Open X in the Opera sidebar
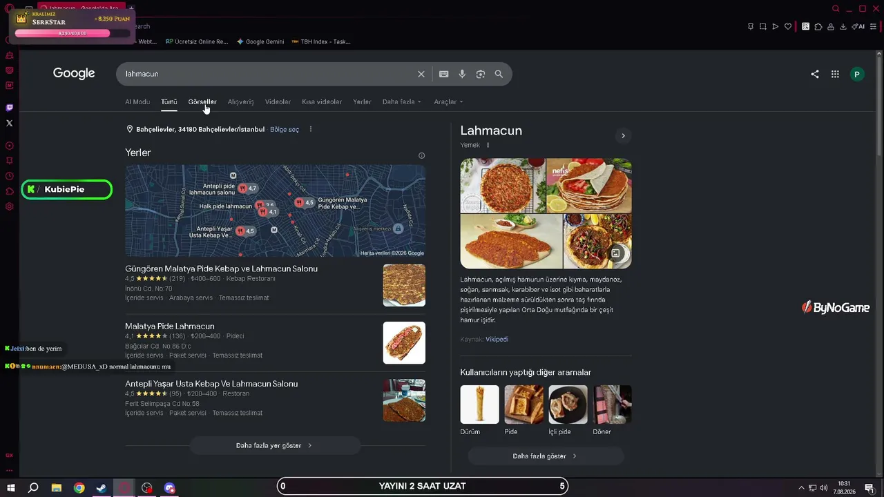The height and width of the screenshot is (497, 884). (9, 123)
